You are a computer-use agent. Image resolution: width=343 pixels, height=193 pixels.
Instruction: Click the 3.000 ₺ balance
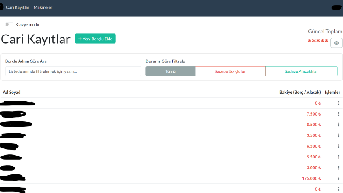(x=314, y=167)
